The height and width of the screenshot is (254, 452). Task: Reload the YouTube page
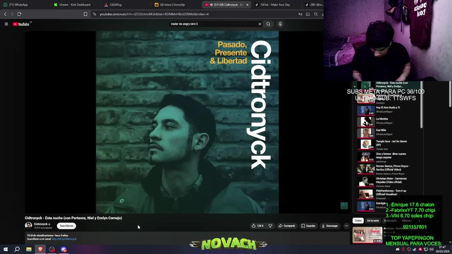click(x=19, y=14)
